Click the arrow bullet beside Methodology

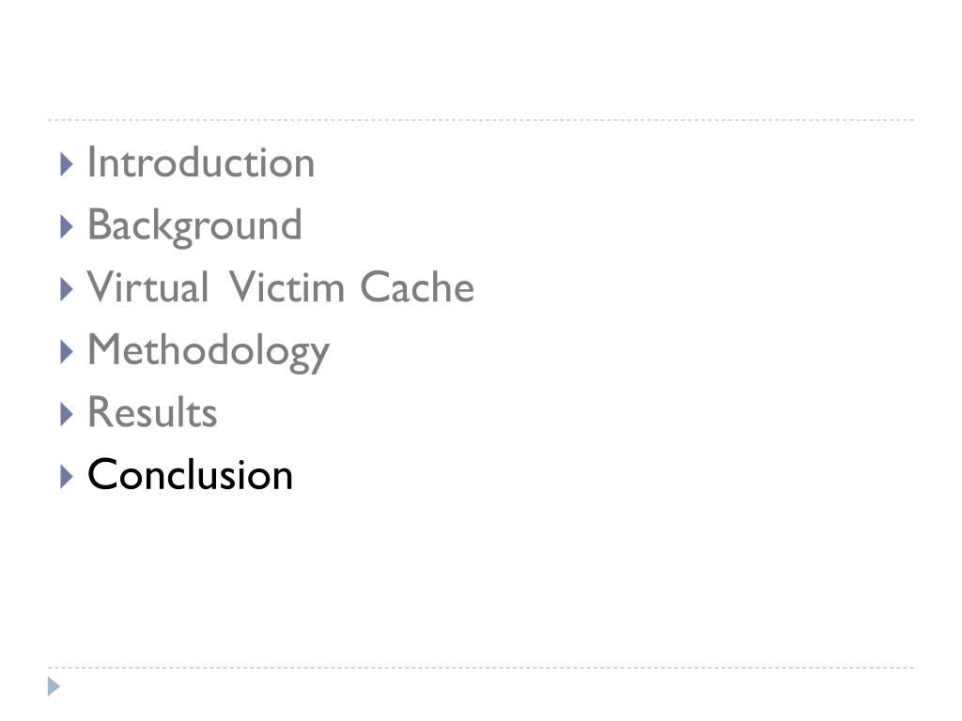coord(67,352)
